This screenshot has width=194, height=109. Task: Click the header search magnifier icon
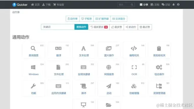point(132,5)
